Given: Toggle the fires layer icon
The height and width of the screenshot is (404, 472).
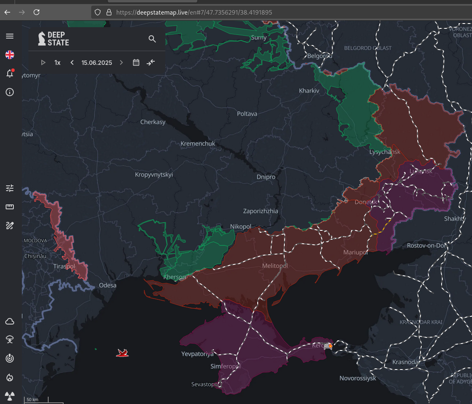Looking at the screenshot, I should pos(10,378).
